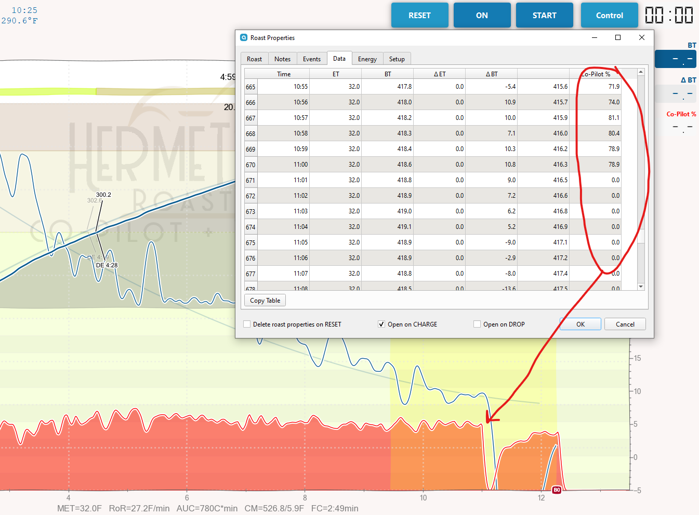
Task: Open the Control panel
Action: point(609,15)
